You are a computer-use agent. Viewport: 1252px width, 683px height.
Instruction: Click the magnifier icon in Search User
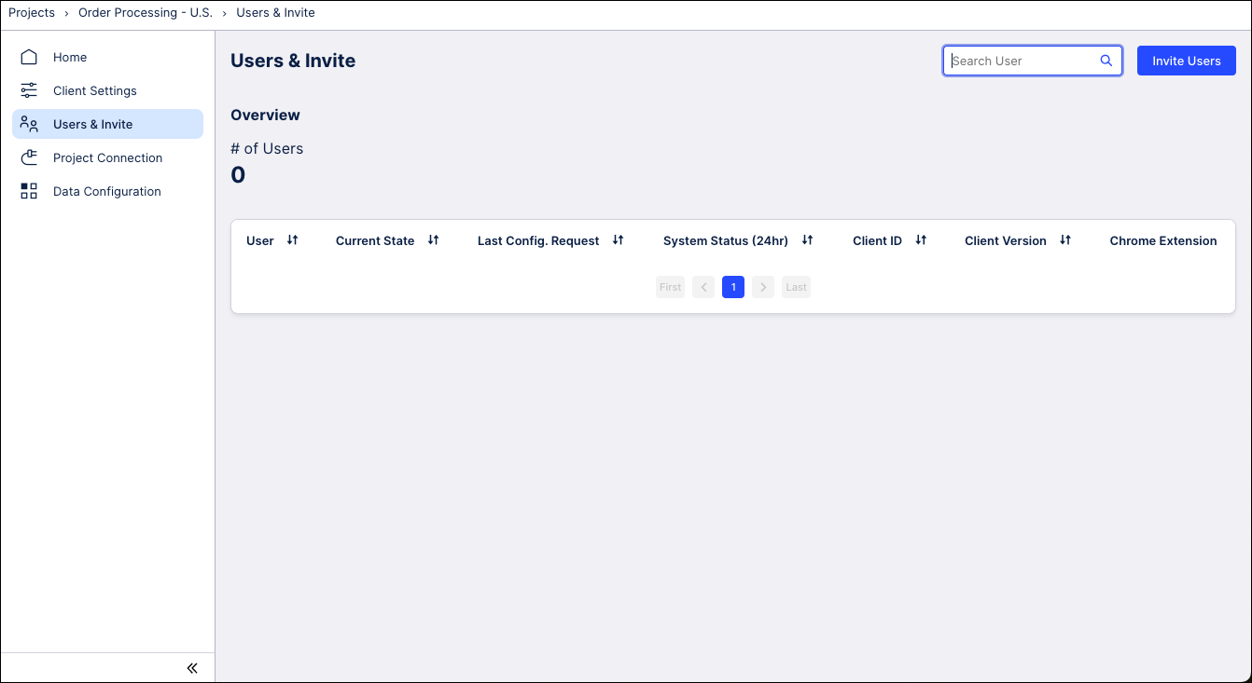1106,61
